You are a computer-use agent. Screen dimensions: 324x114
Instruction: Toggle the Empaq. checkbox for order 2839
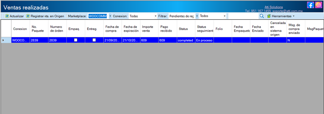pyautogui.click(x=76, y=40)
